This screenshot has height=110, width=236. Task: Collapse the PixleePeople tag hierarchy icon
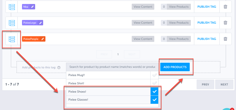click(12, 39)
